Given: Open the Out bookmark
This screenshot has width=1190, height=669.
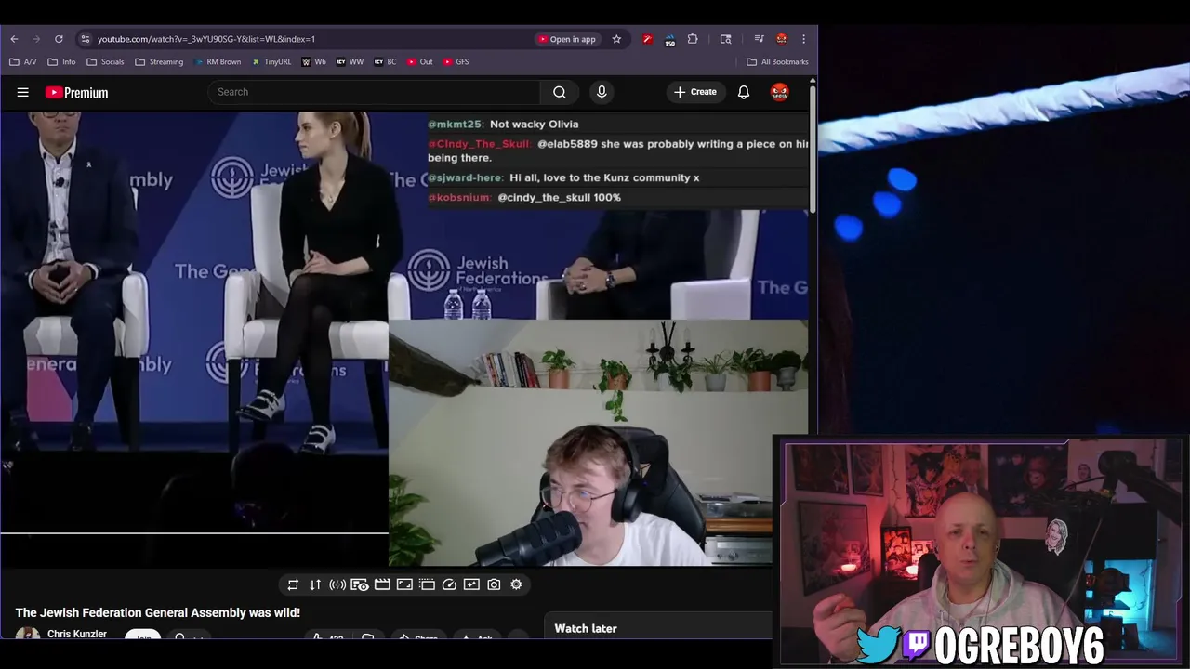Looking at the screenshot, I should 419,62.
